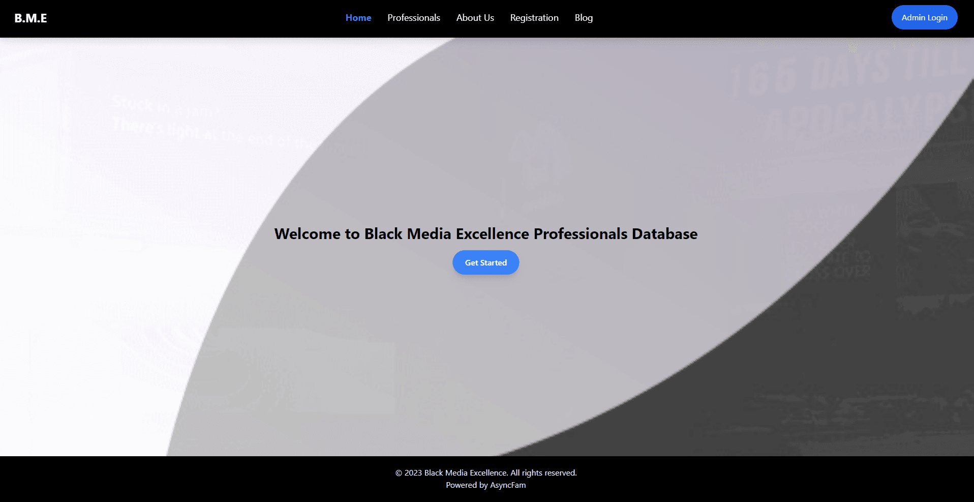Open Registration from the navbar
974x502 pixels.
(x=534, y=17)
